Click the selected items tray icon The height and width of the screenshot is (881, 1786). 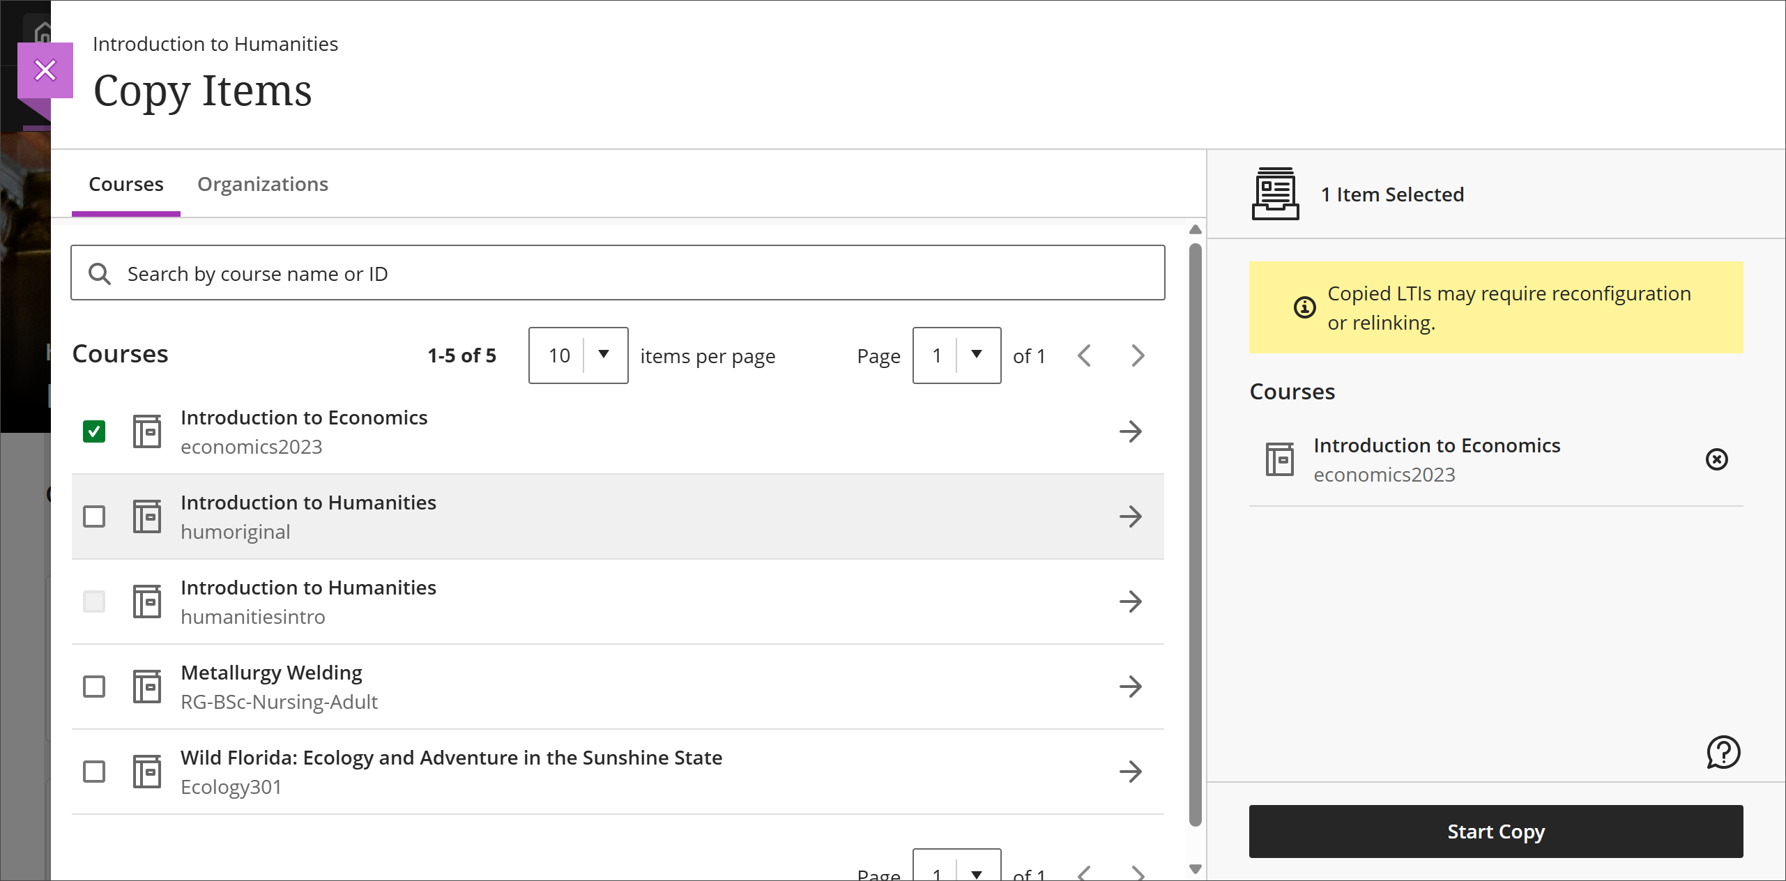[x=1274, y=194]
